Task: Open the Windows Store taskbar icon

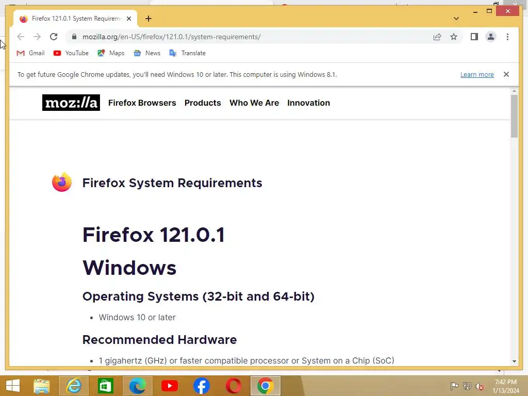Action: (105, 386)
